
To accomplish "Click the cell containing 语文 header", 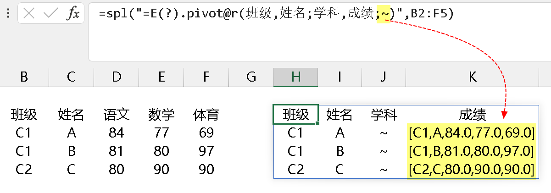I will [x=117, y=115].
